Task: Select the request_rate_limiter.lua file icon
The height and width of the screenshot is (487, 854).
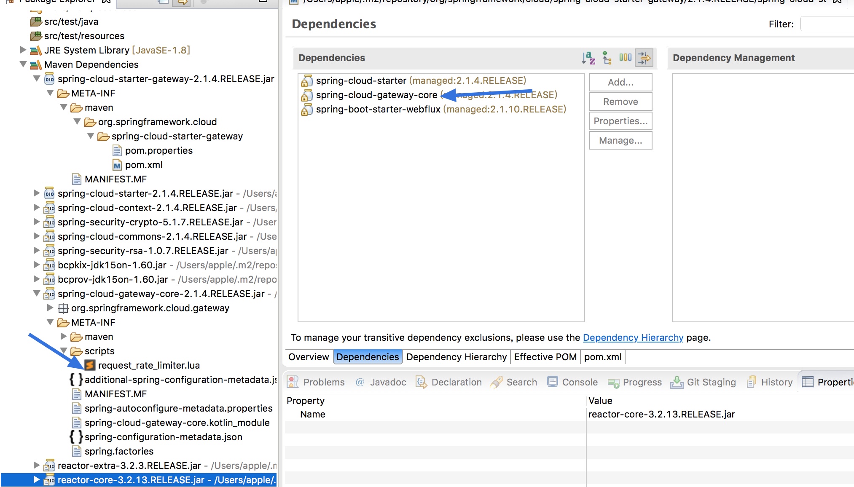Action: [89, 365]
